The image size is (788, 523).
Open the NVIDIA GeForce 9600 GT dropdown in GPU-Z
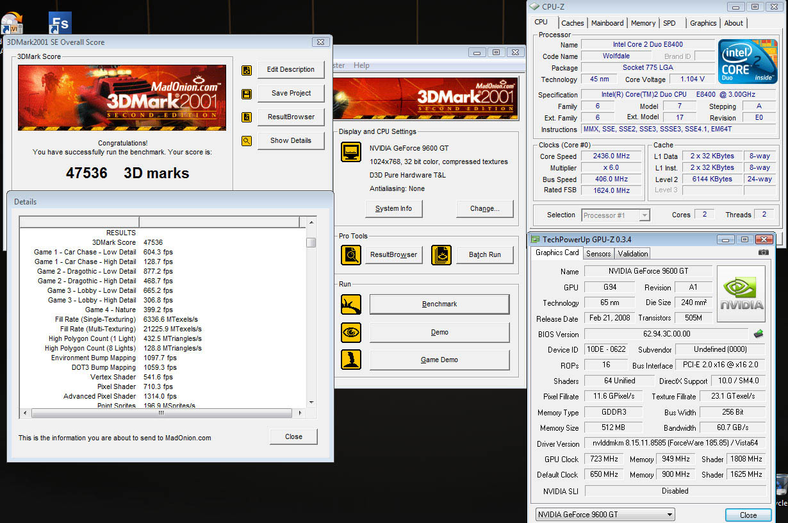coord(605,514)
